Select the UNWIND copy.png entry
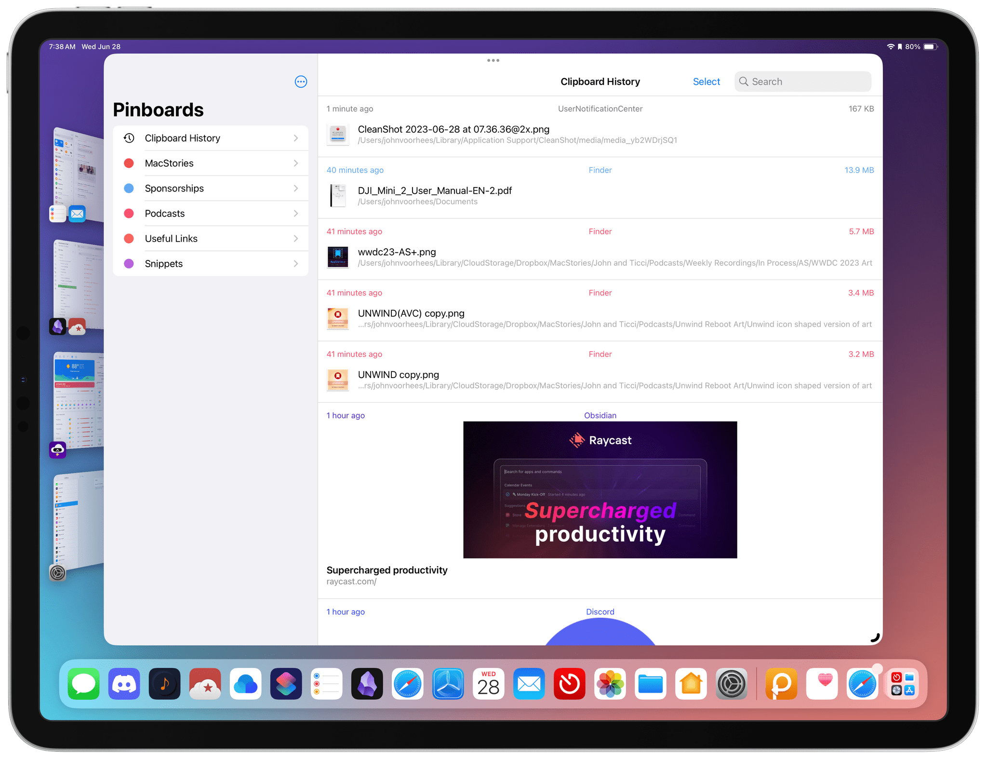Viewport: 987px width, 760px height. click(600, 371)
